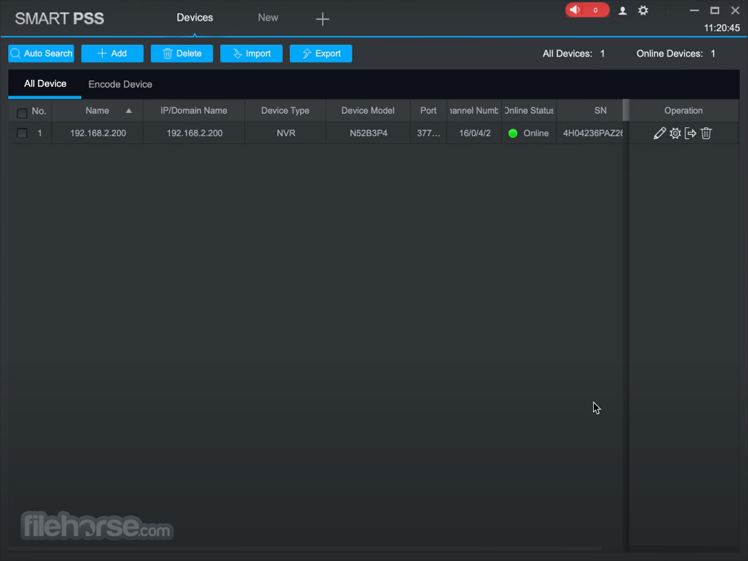Start Auto Search for devices
This screenshot has width=748, height=561.
click(41, 54)
